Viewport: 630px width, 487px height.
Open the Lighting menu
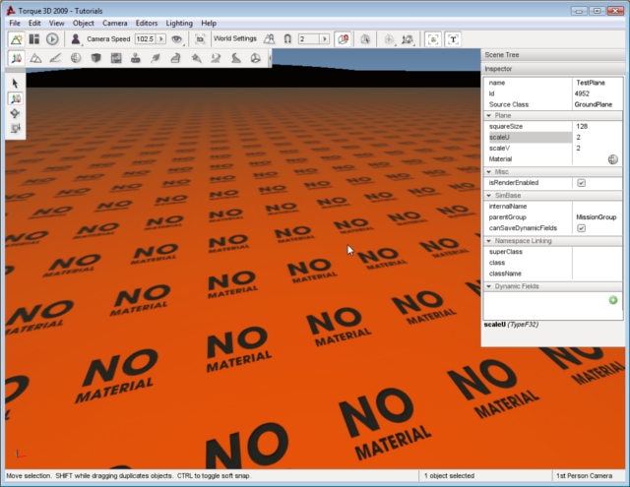(178, 22)
